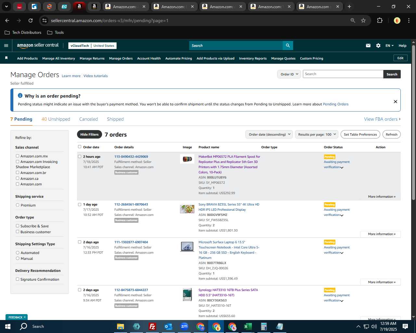
Task: Reload the page with browser refresh icon
Action: [x=31, y=20]
